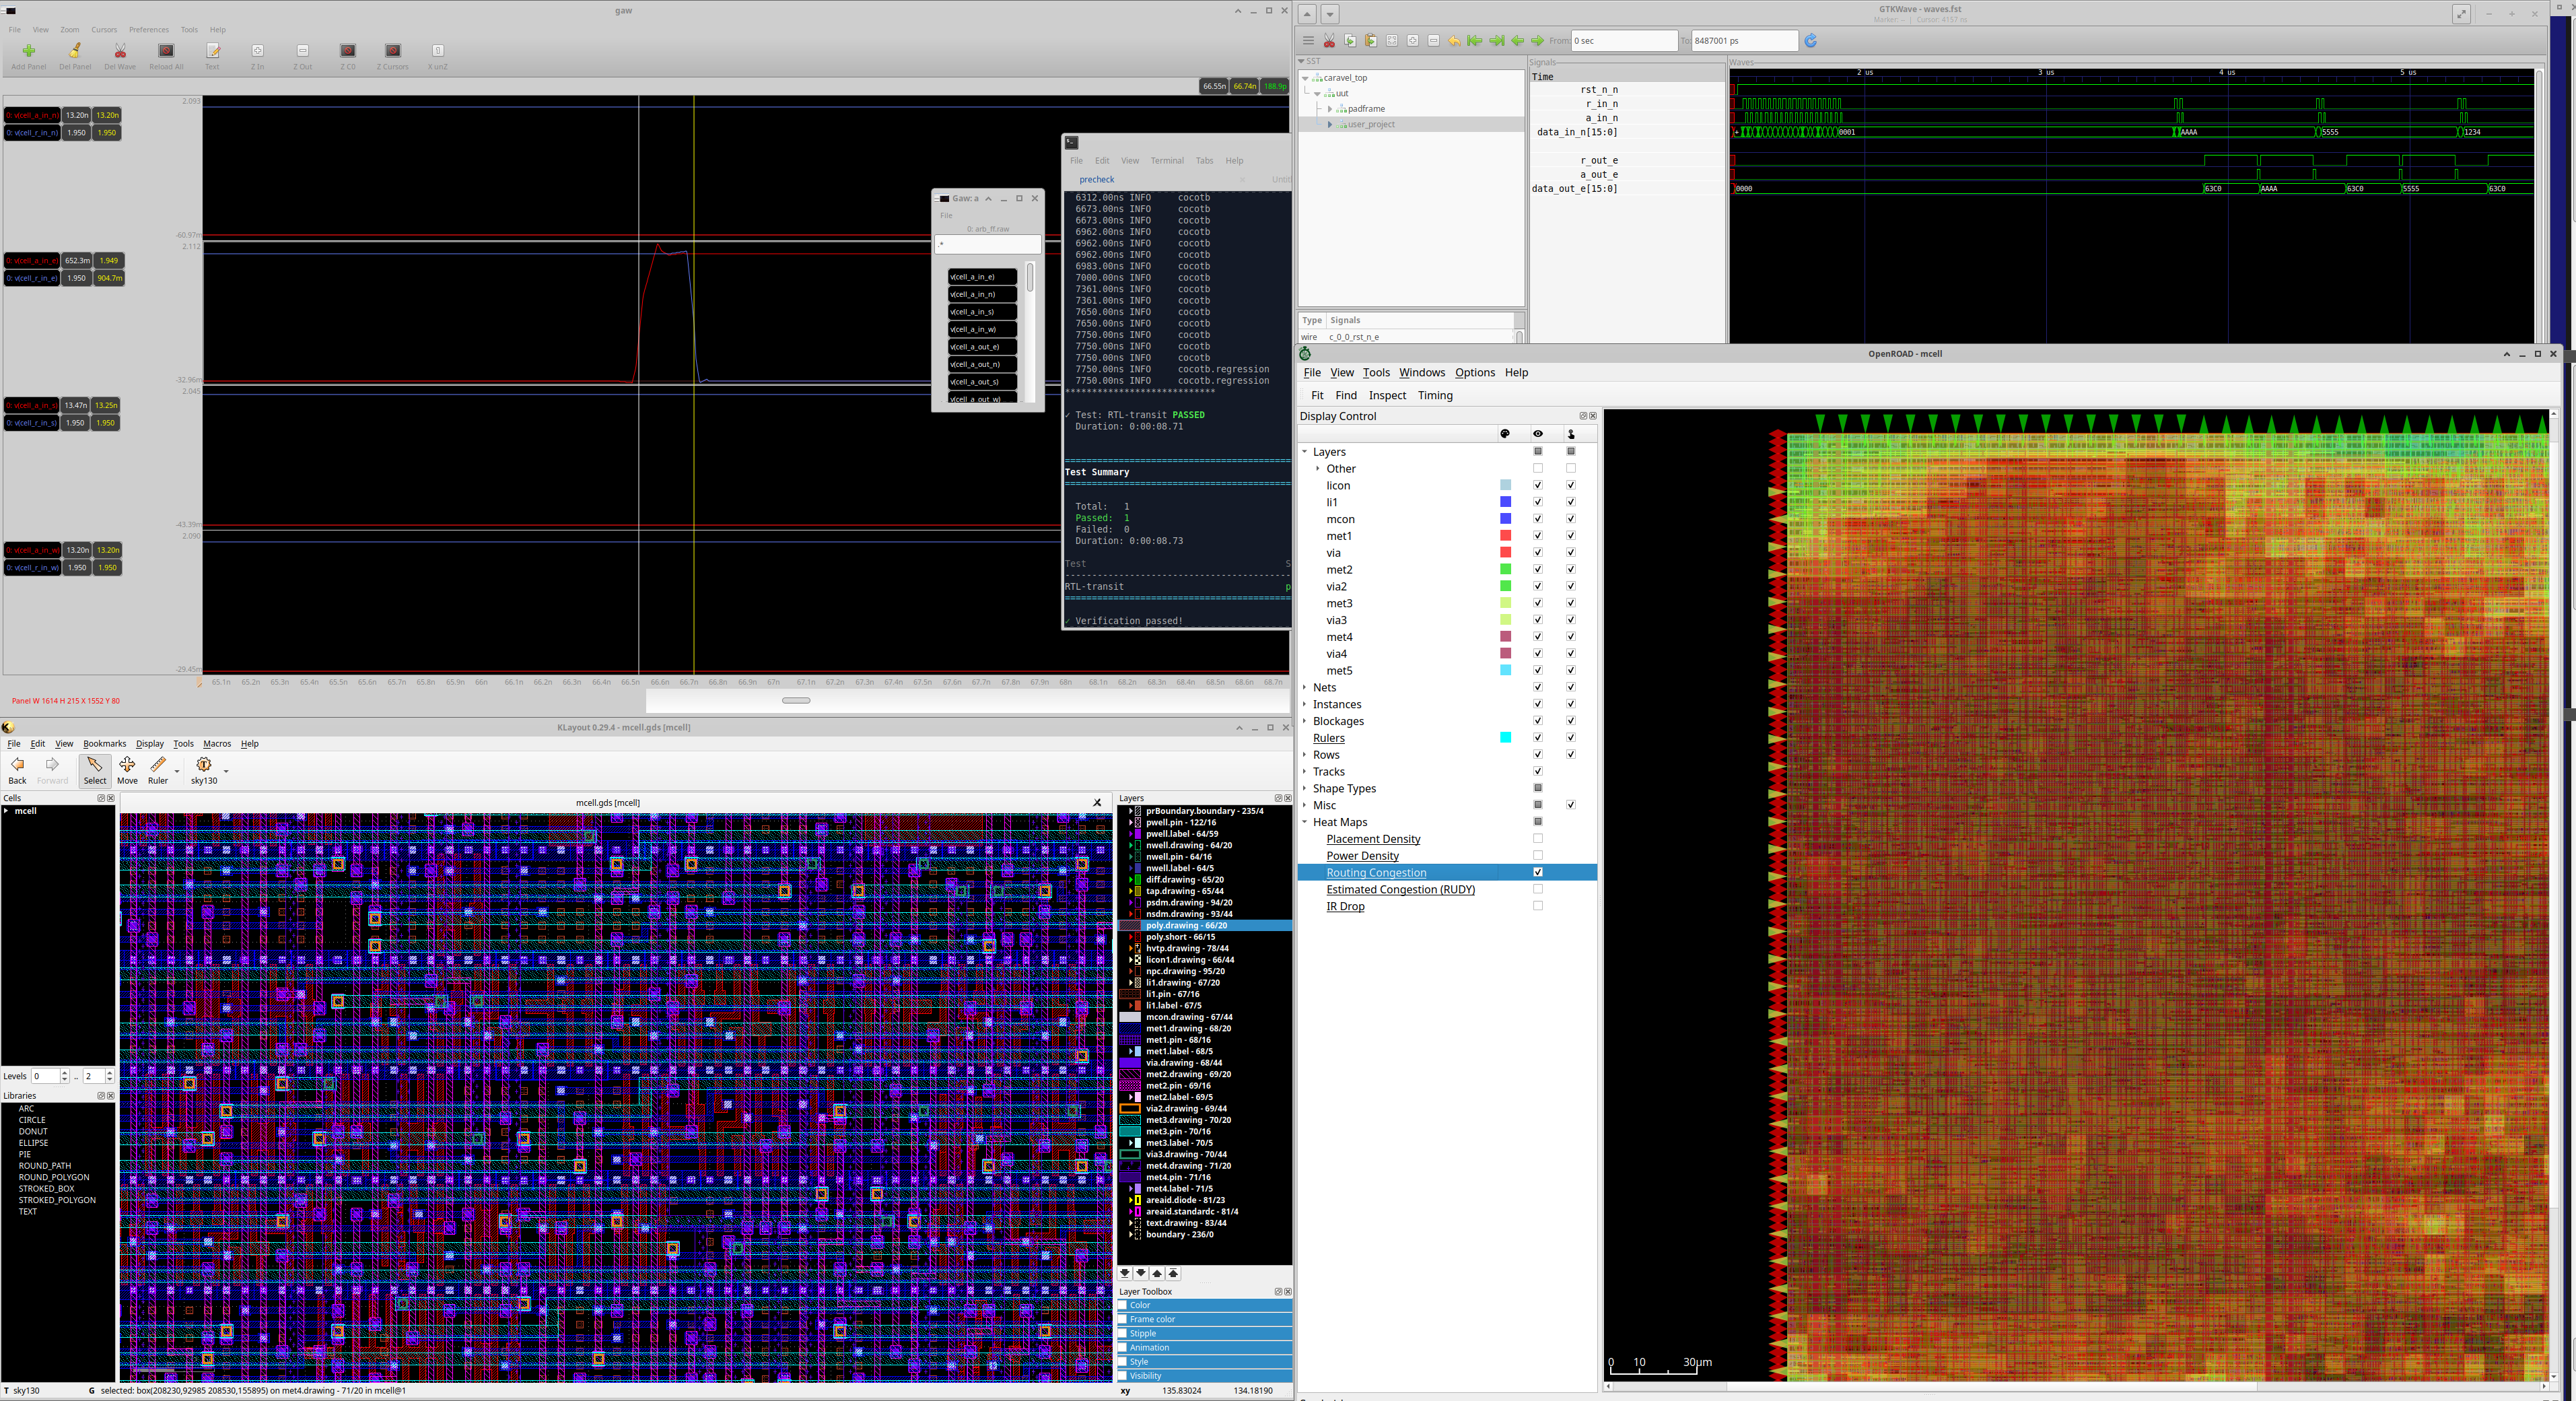Click the Del Wave scissors icon in gaw

click(120, 50)
